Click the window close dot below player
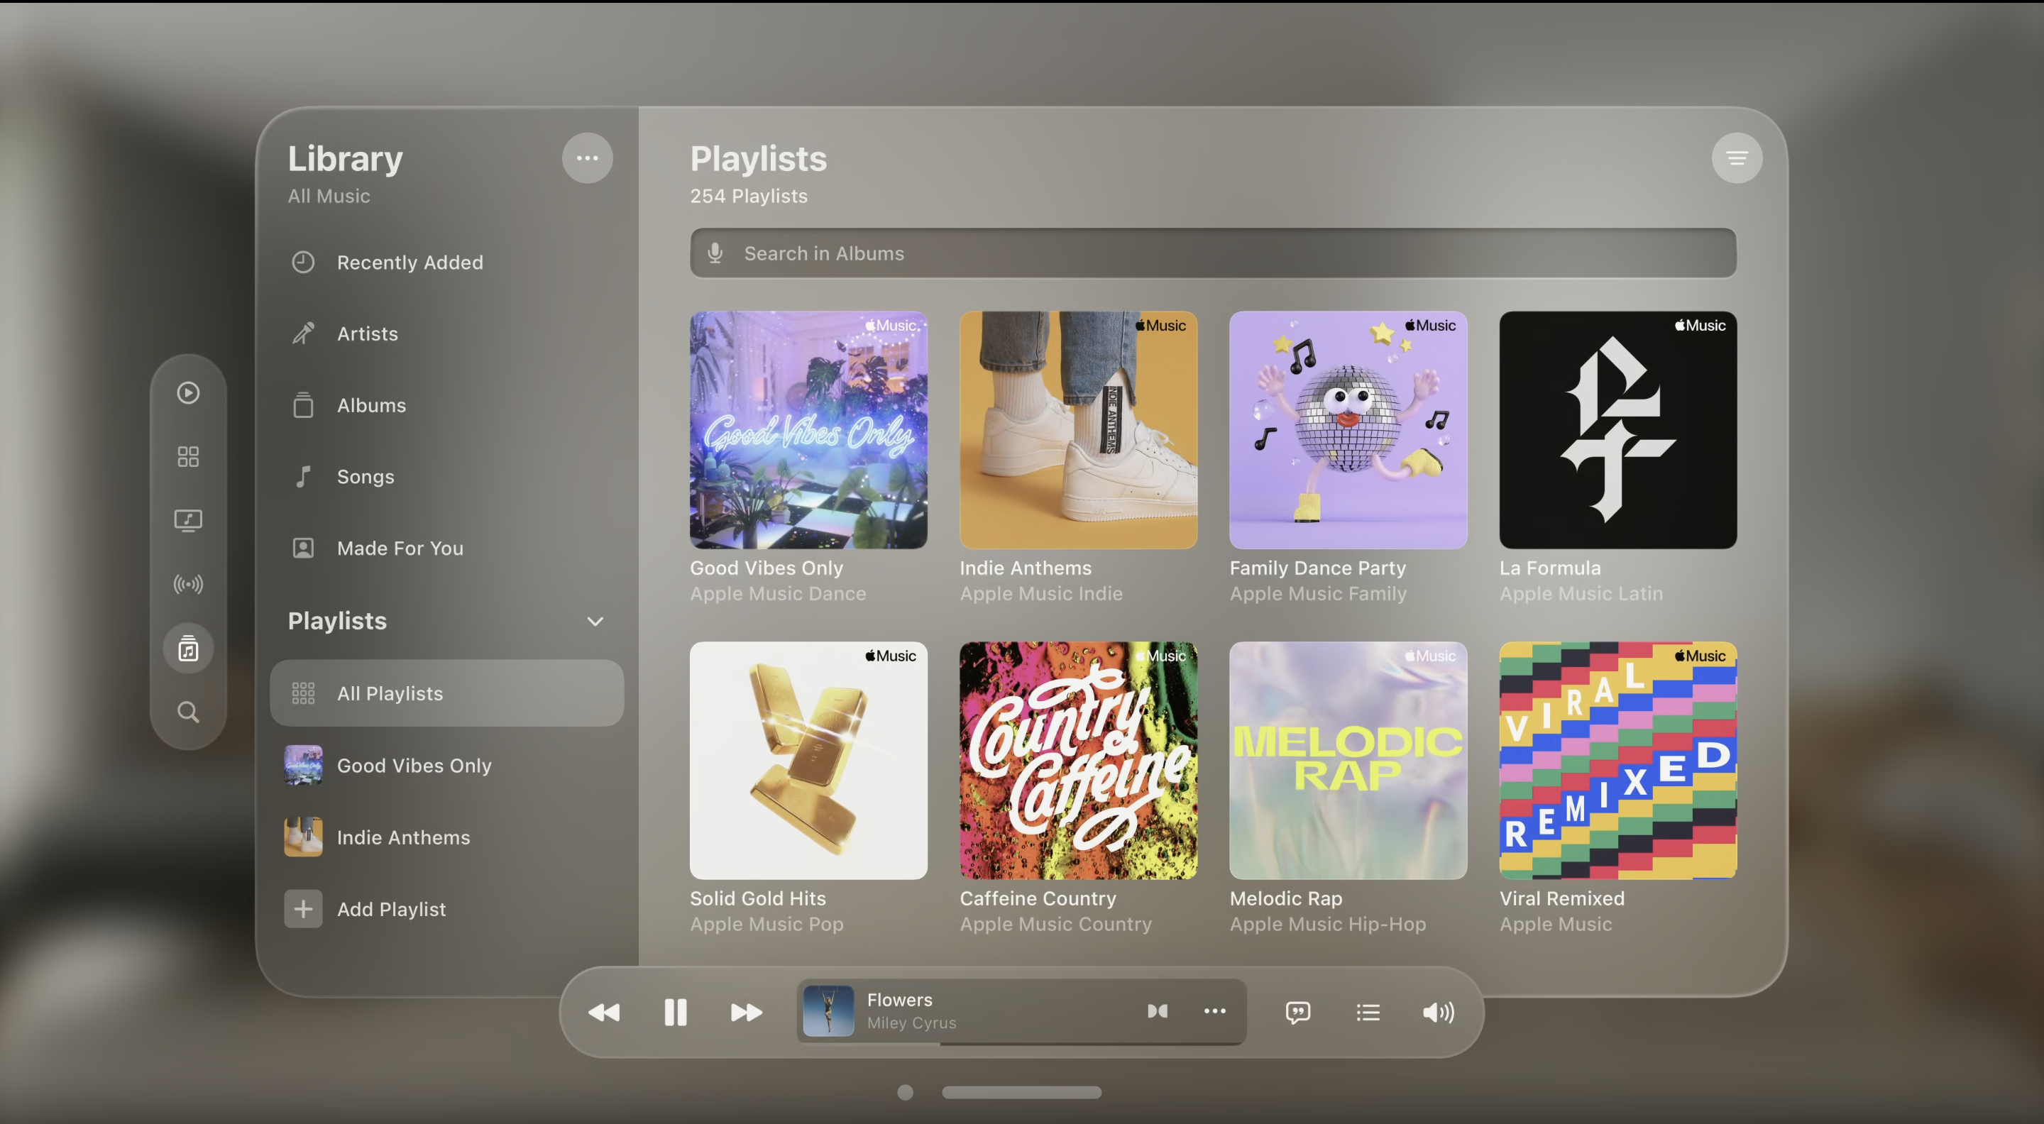The width and height of the screenshot is (2044, 1124). [906, 1092]
